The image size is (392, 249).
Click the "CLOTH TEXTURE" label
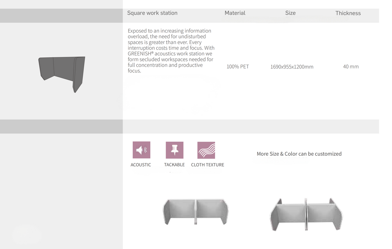(207, 165)
